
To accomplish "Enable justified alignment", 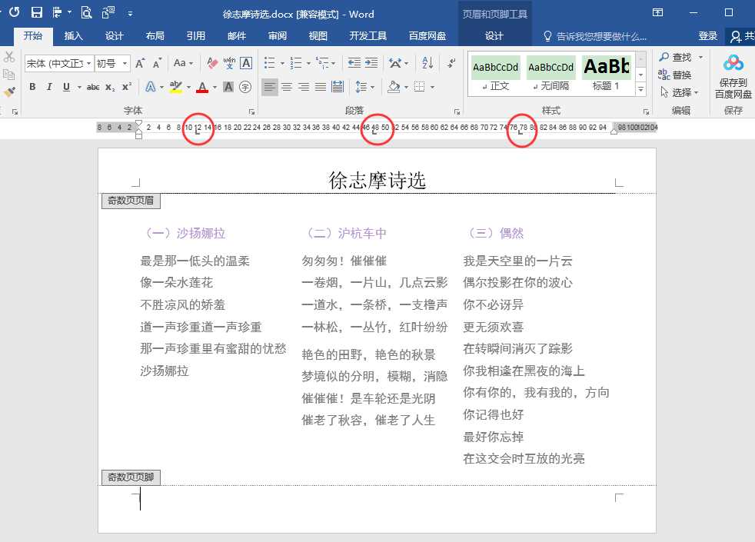I will click(320, 86).
